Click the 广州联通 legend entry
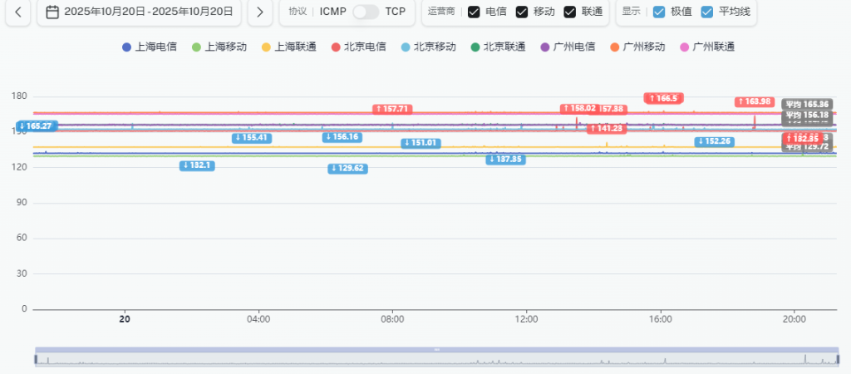 point(707,47)
